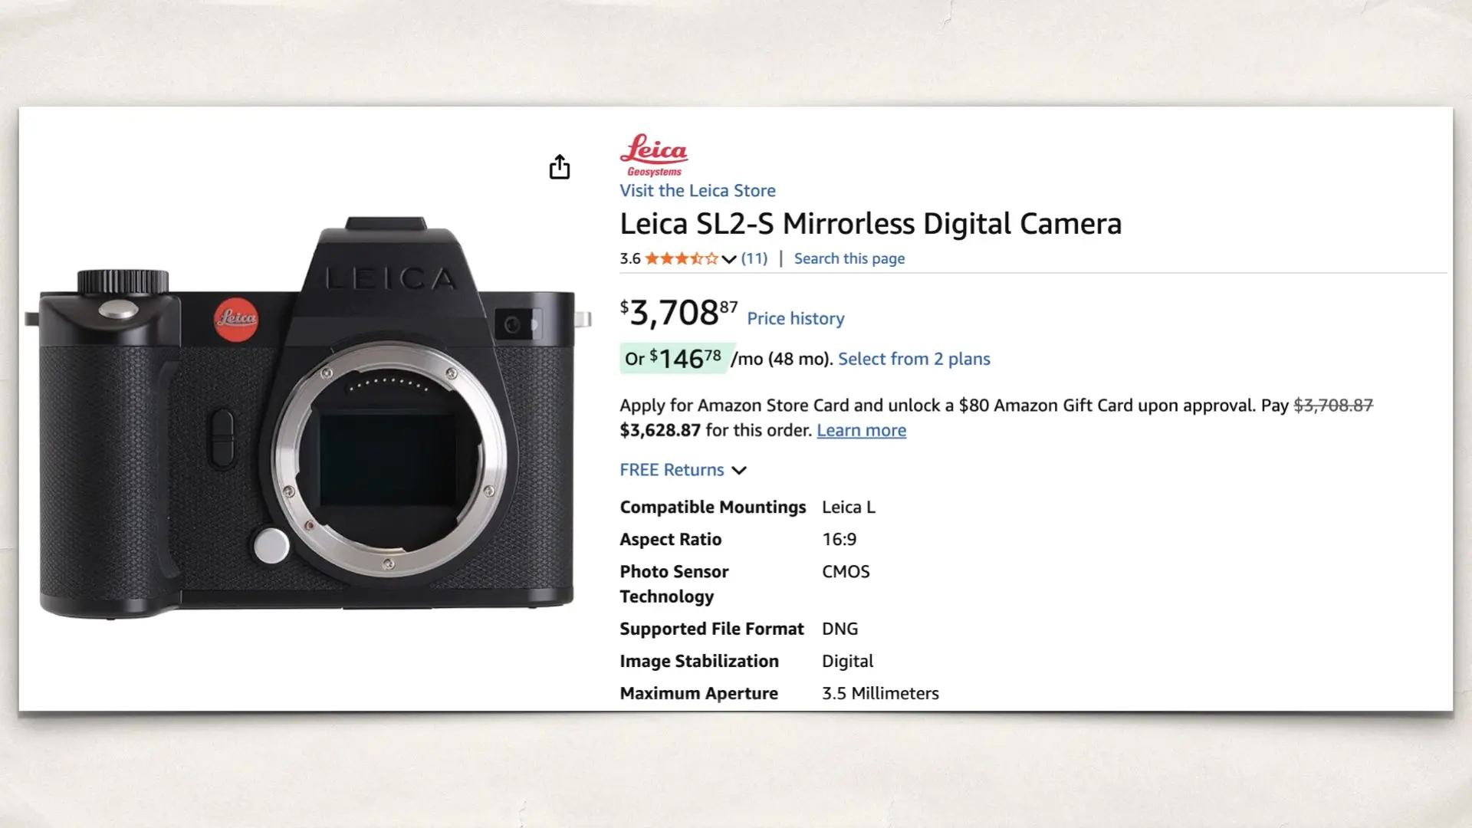This screenshot has width=1472, height=828.
Task: Click the red Leica Geosystems logo
Action: click(x=653, y=155)
